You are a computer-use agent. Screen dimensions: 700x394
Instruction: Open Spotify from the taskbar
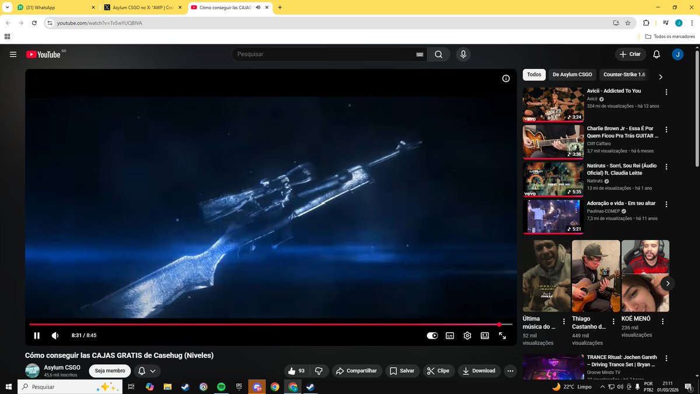click(221, 386)
